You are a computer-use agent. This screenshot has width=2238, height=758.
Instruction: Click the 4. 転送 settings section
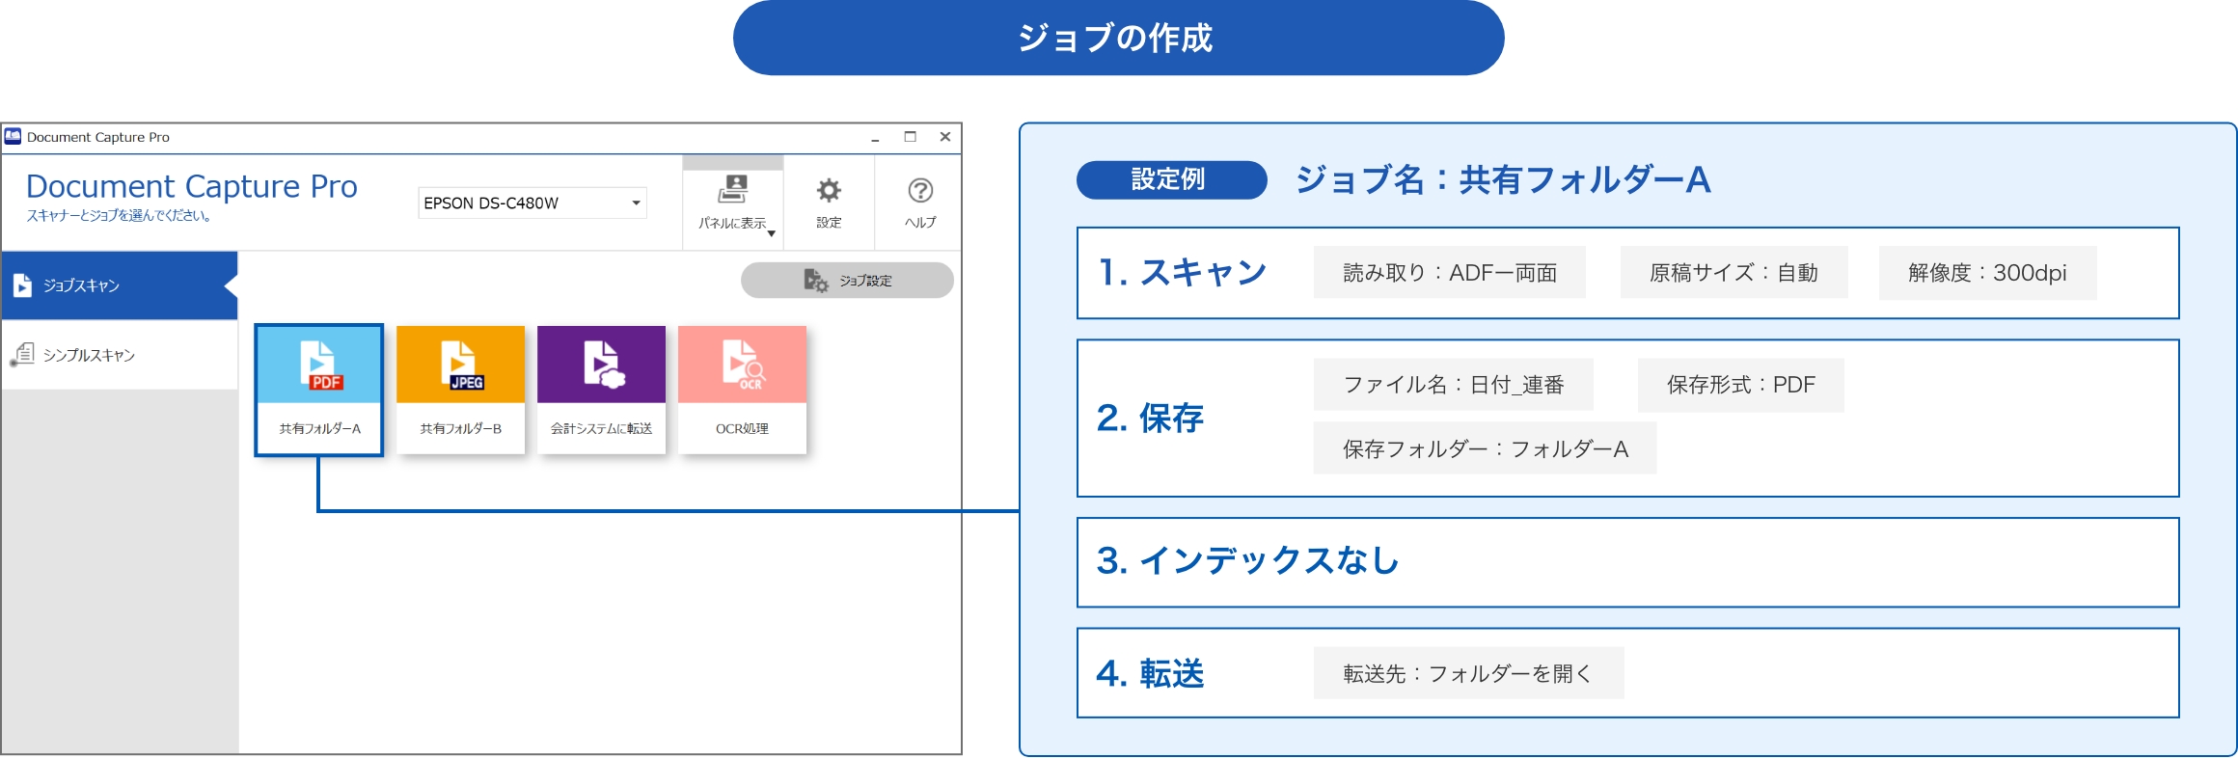point(1150,673)
